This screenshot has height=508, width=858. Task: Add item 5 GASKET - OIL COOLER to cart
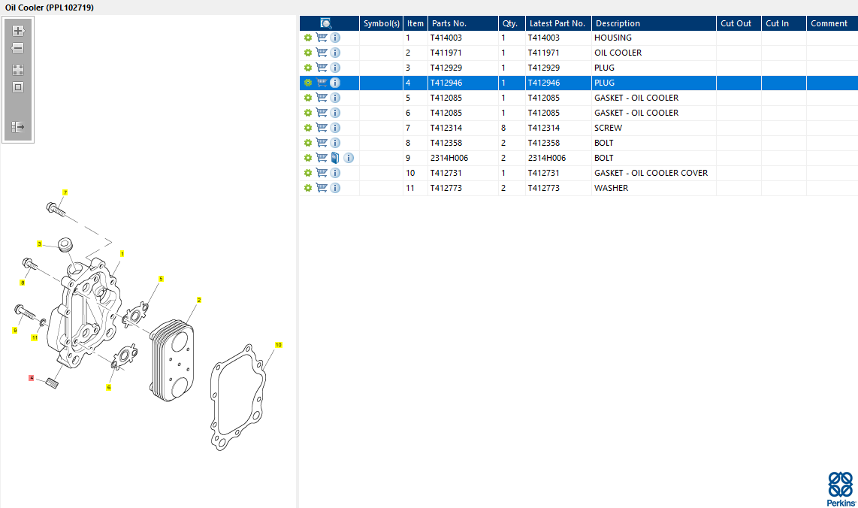pos(322,98)
